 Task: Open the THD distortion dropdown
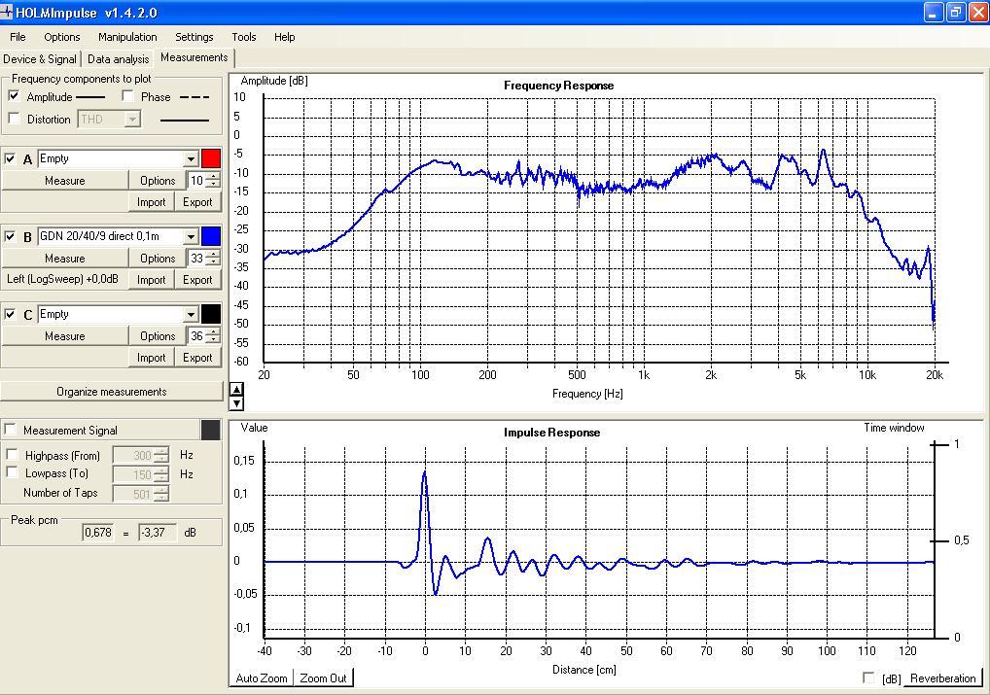coord(132,119)
